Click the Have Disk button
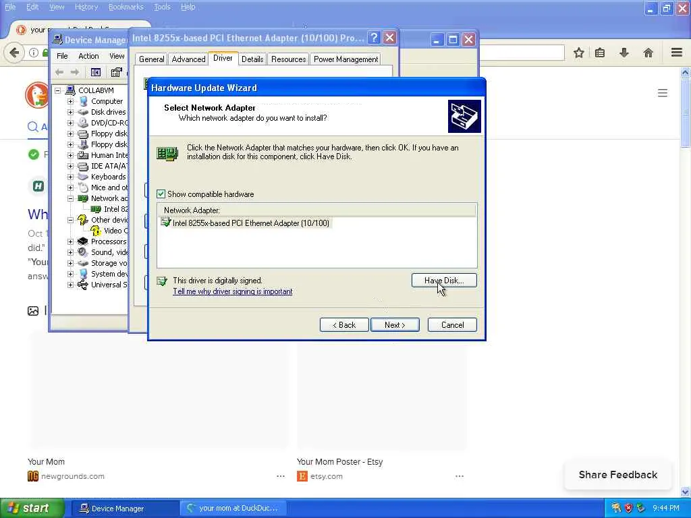Viewport: 691px width, 518px height. click(444, 280)
